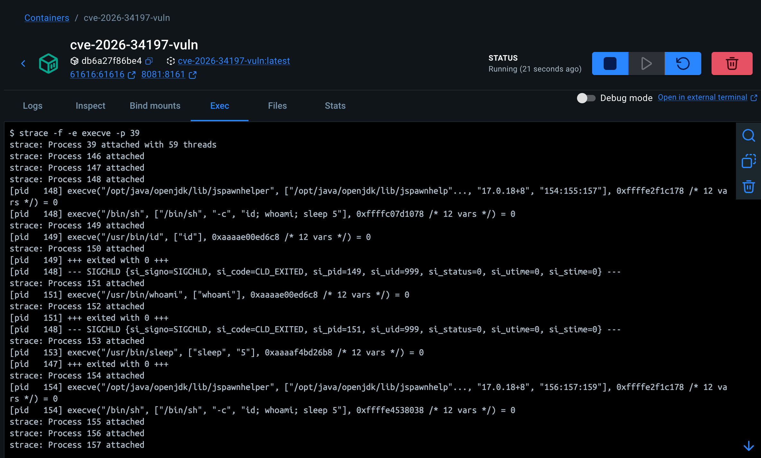Viewport: 761px width, 458px height.
Task: Click the STATUS label
Action: [x=503, y=58]
